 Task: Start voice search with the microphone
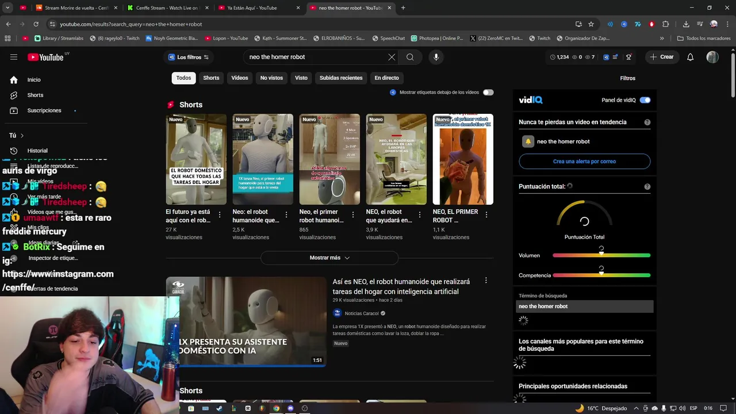[436, 57]
